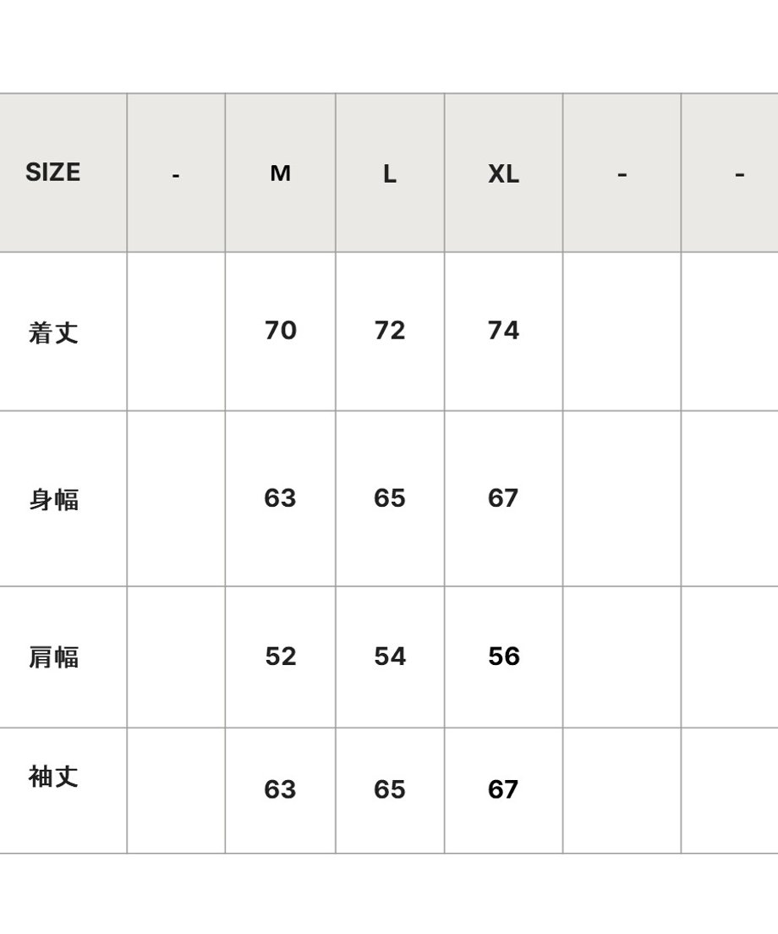778x934 pixels.
Task: Click the 着丈 value 74 for XL
Action: [x=504, y=331]
